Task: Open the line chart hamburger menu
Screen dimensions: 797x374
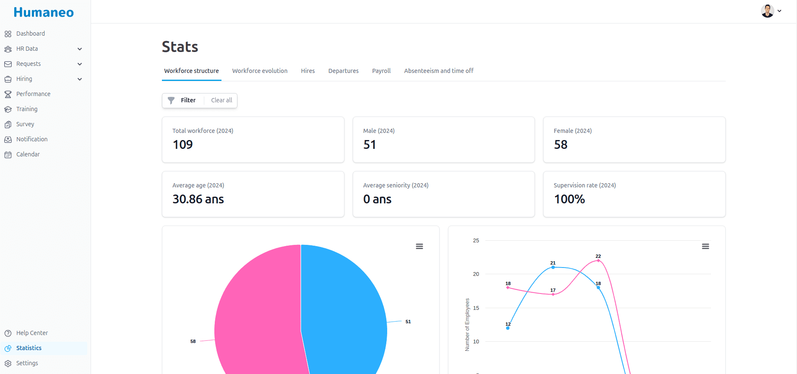Action: click(x=706, y=247)
